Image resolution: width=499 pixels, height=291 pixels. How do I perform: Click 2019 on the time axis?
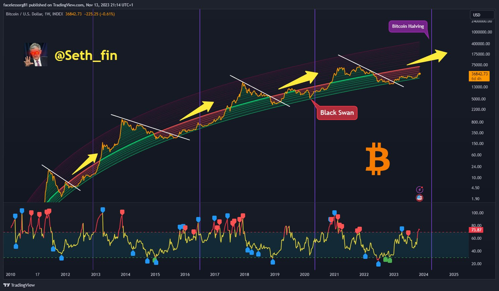click(x=275, y=275)
